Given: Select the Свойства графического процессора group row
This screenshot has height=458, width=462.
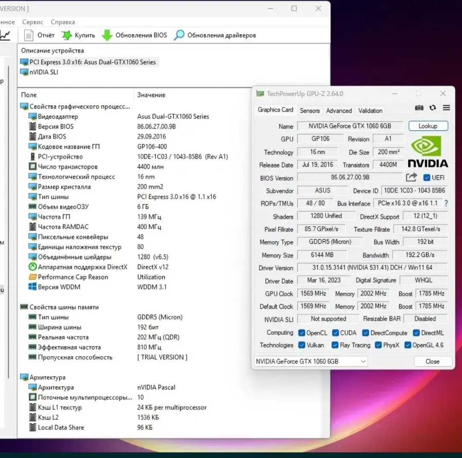Looking at the screenshot, I should pos(75,106).
